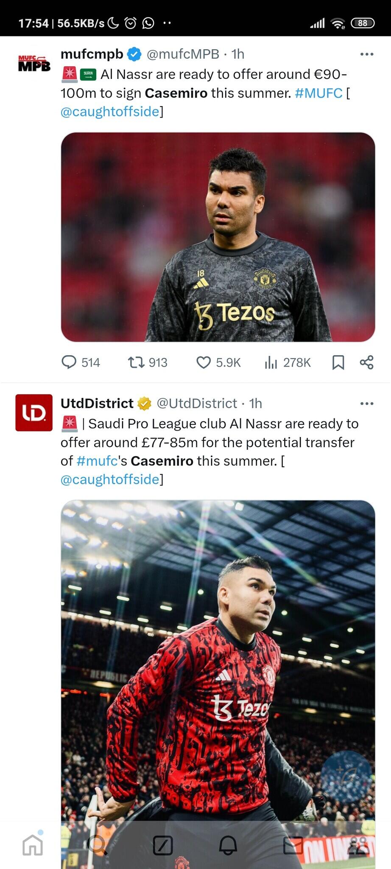Open the #MUFC hashtag link
Viewport: 391px width, 869px height.
point(318,93)
